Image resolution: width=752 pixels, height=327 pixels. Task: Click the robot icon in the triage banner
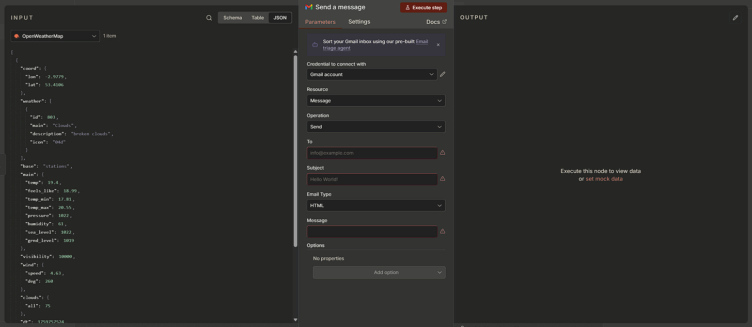315,45
